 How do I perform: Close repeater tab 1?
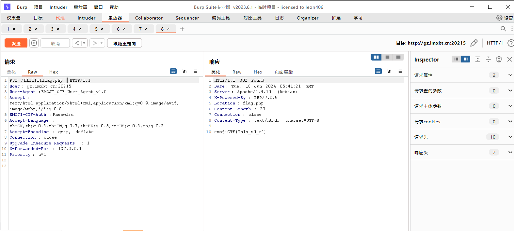tap(14, 29)
